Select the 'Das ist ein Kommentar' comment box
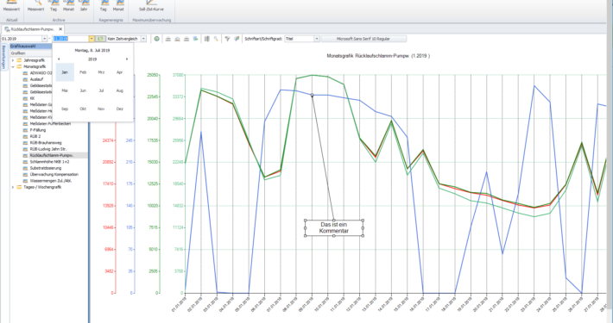This screenshot has height=323, width=613. [334, 227]
